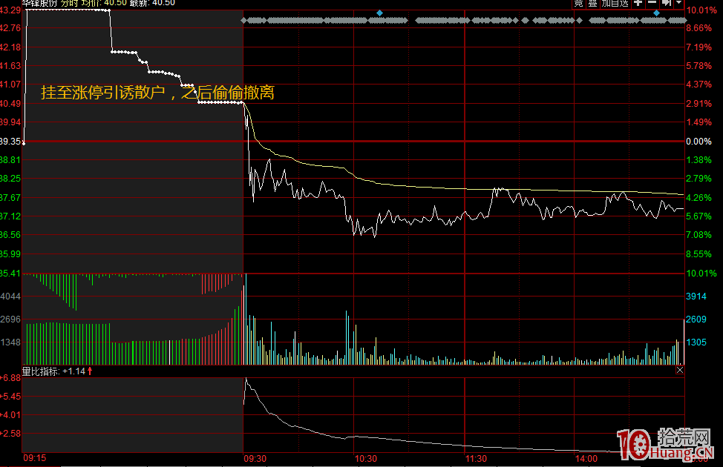This screenshot has width=723, height=467.
Task: Click the blue diamond marker near 10:30
Action: (x=379, y=13)
